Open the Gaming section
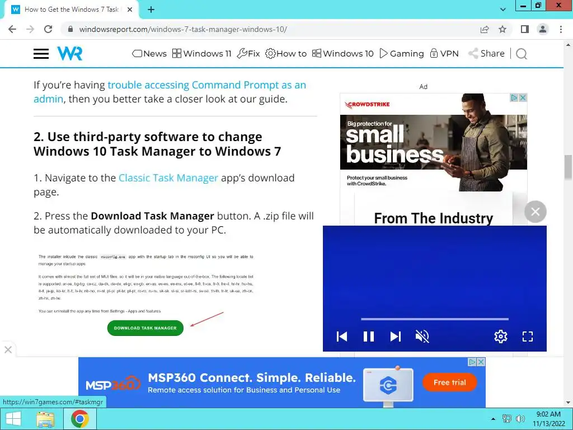Viewport: 573px width, 430px height. [402, 54]
